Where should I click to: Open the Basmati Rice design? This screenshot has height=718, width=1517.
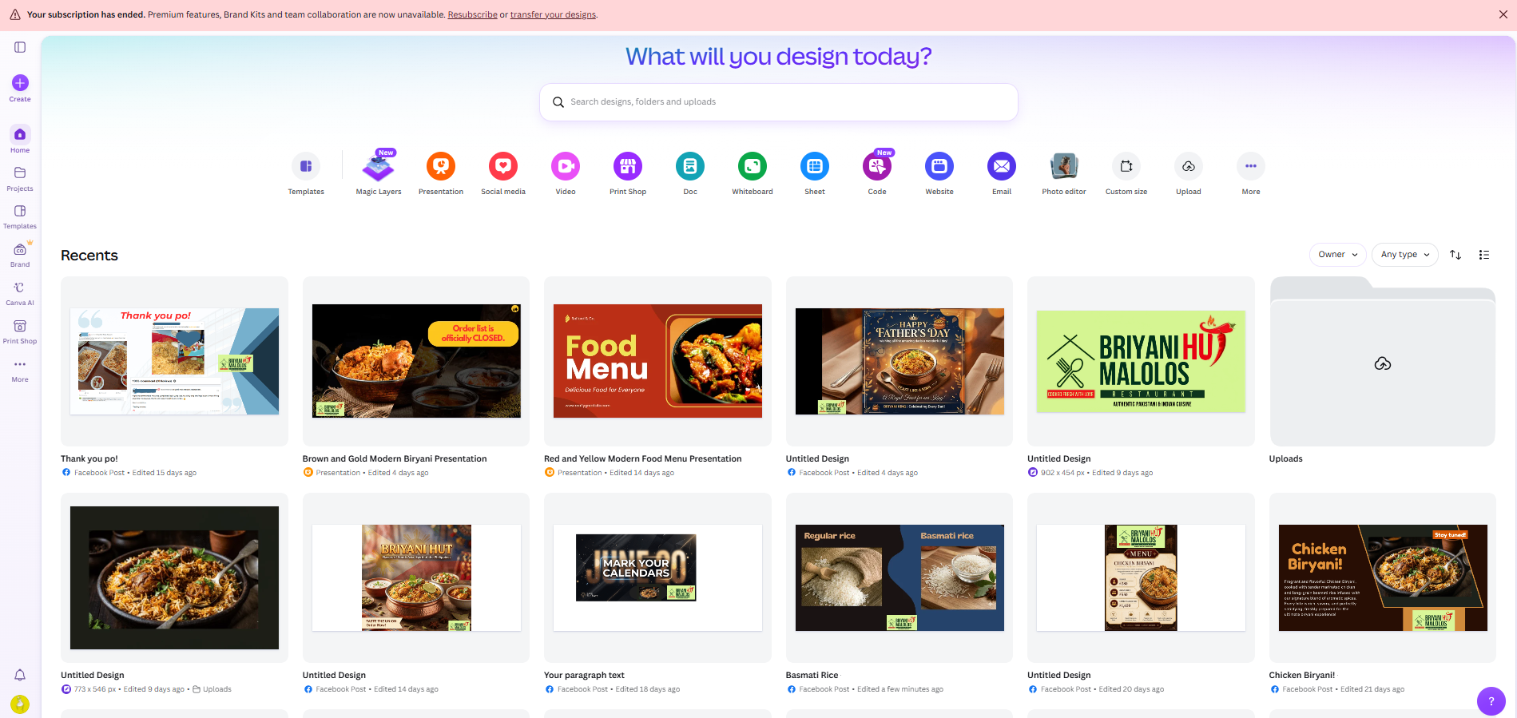coord(899,577)
